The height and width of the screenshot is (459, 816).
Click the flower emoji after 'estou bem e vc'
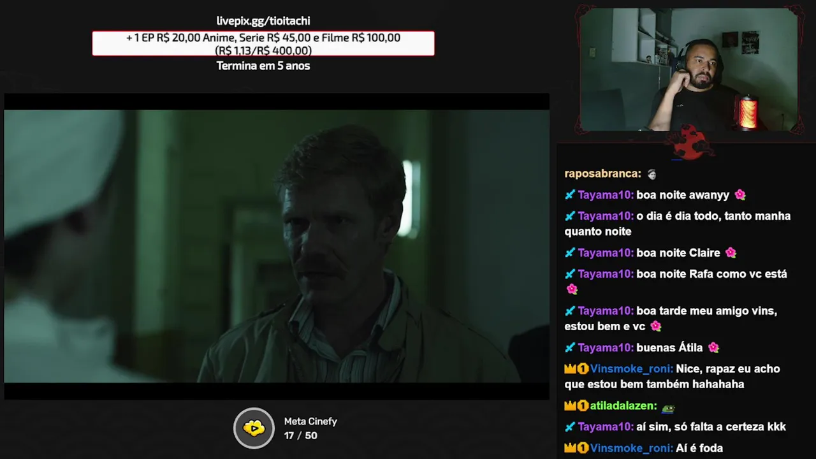point(655,326)
